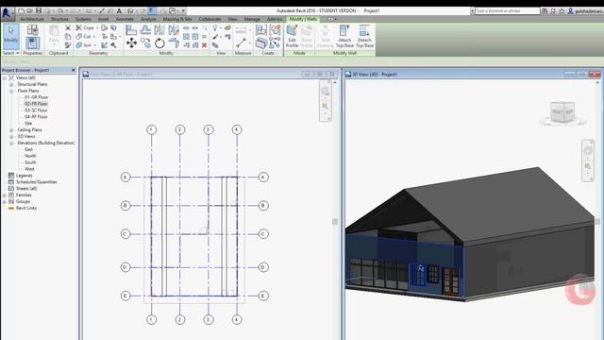
Task: Select Revit Links in Project Browser
Action: [26, 208]
